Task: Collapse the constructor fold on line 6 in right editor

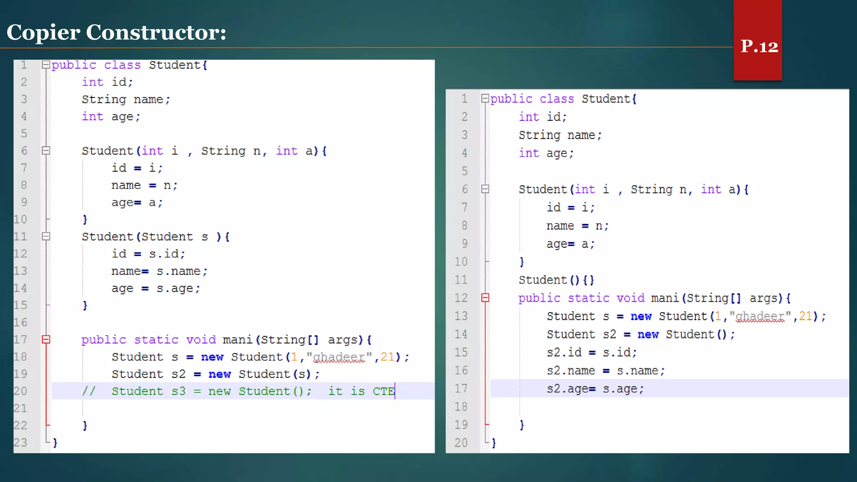Action: click(485, 189)
